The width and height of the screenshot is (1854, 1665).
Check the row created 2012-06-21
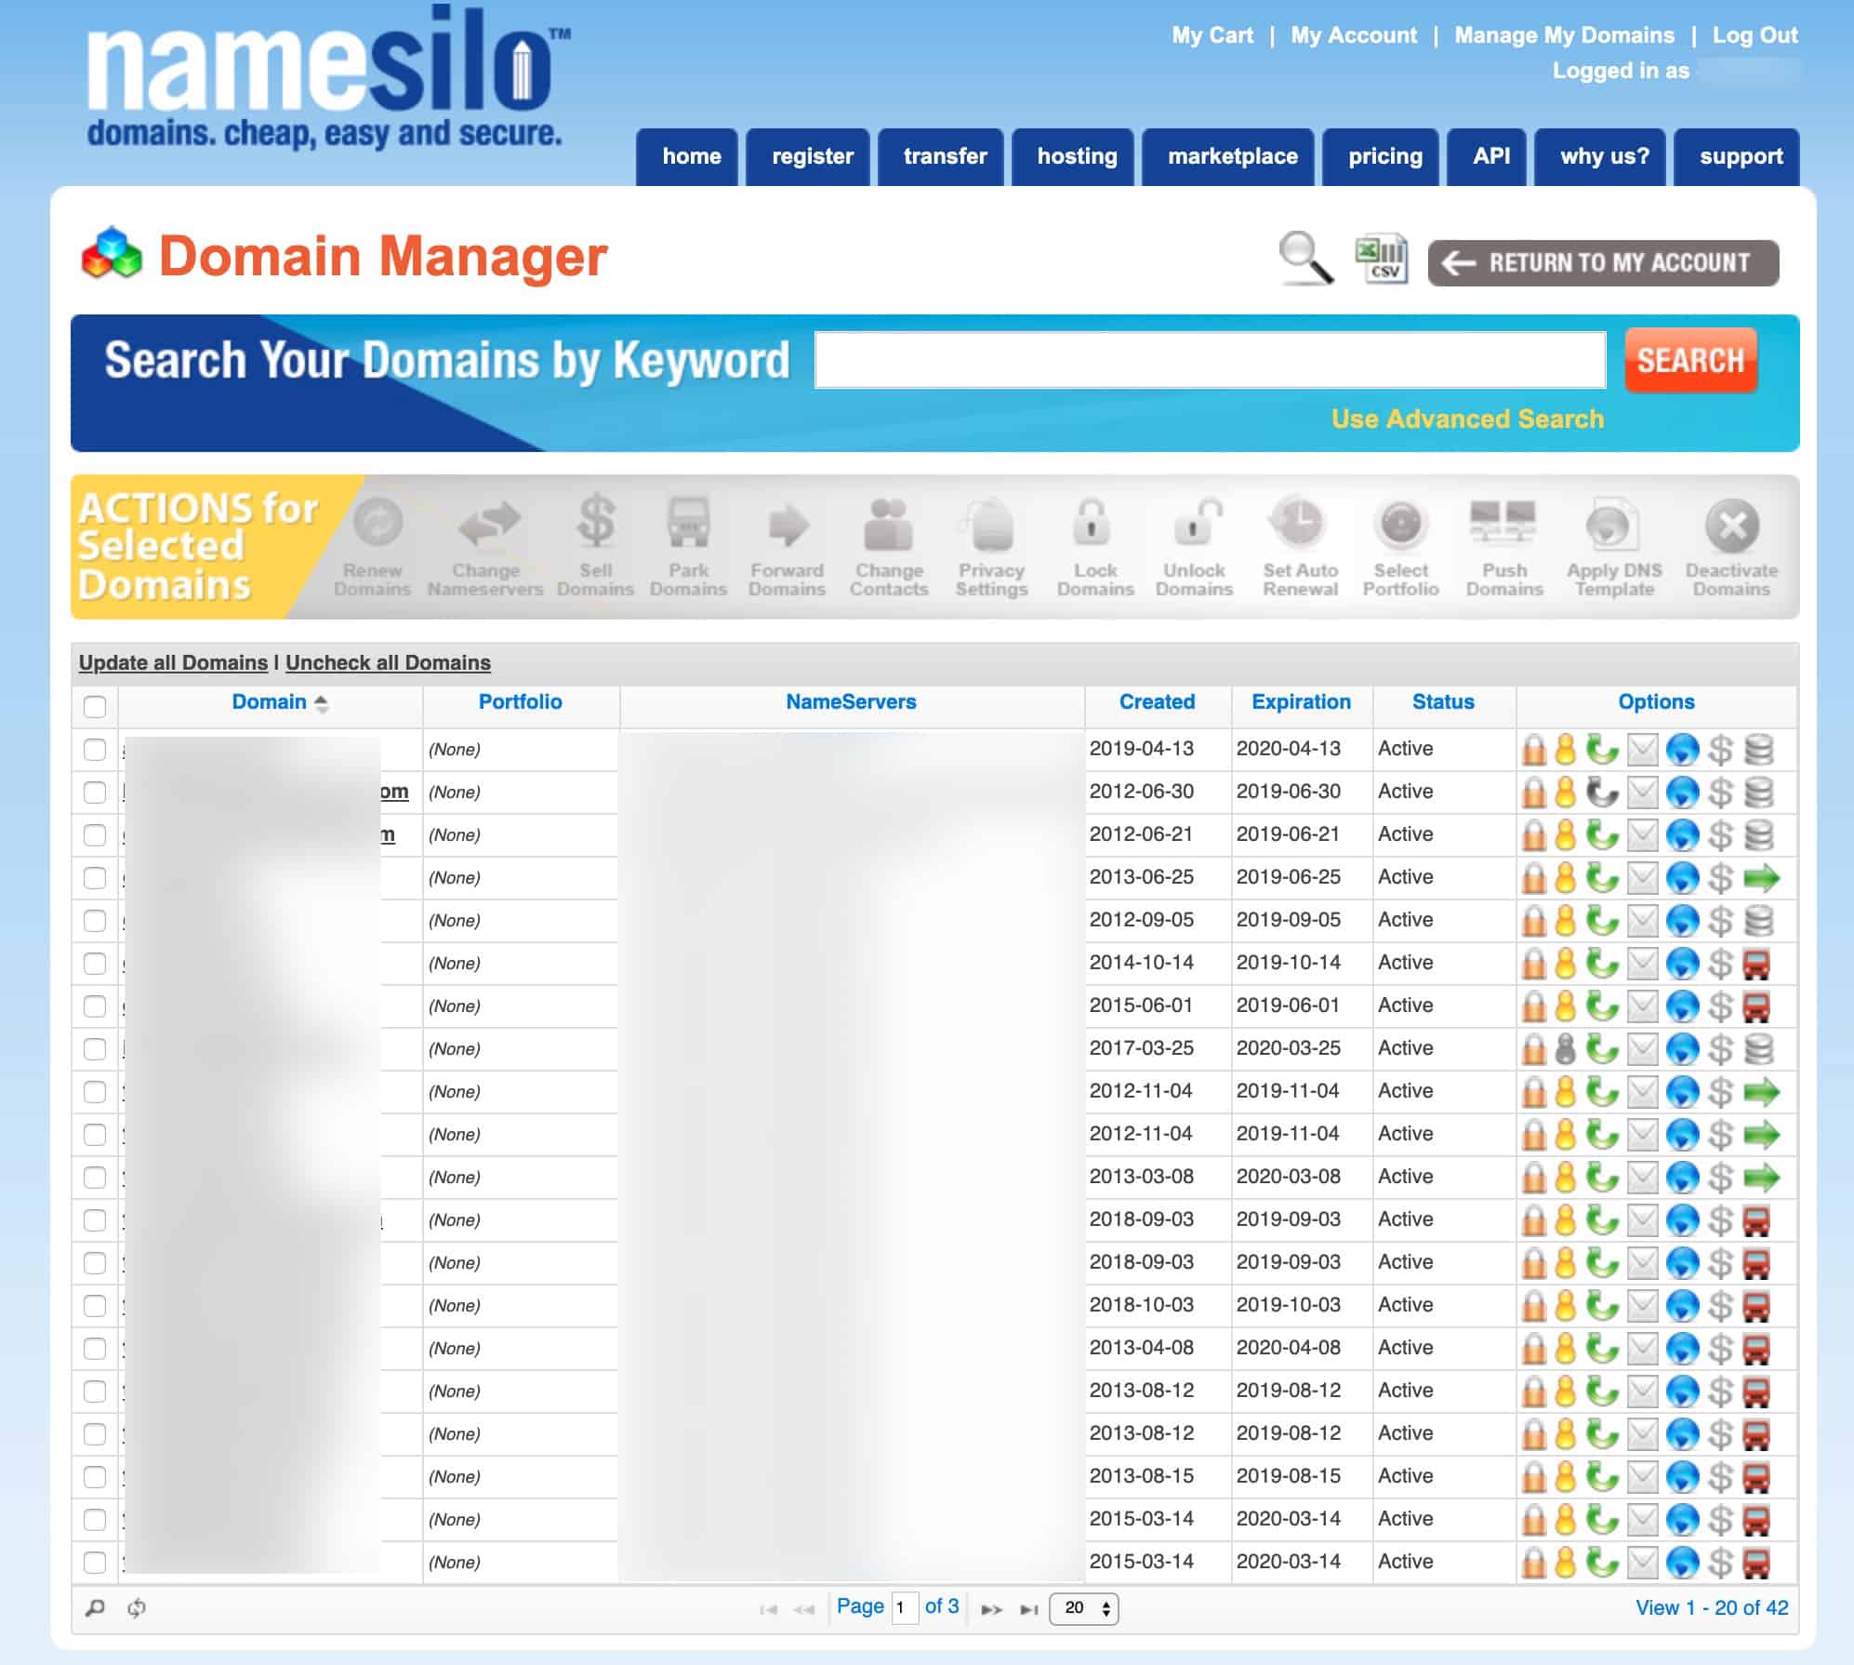95,835
